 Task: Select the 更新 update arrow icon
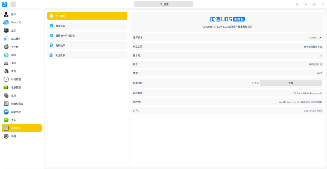(6, 120)
